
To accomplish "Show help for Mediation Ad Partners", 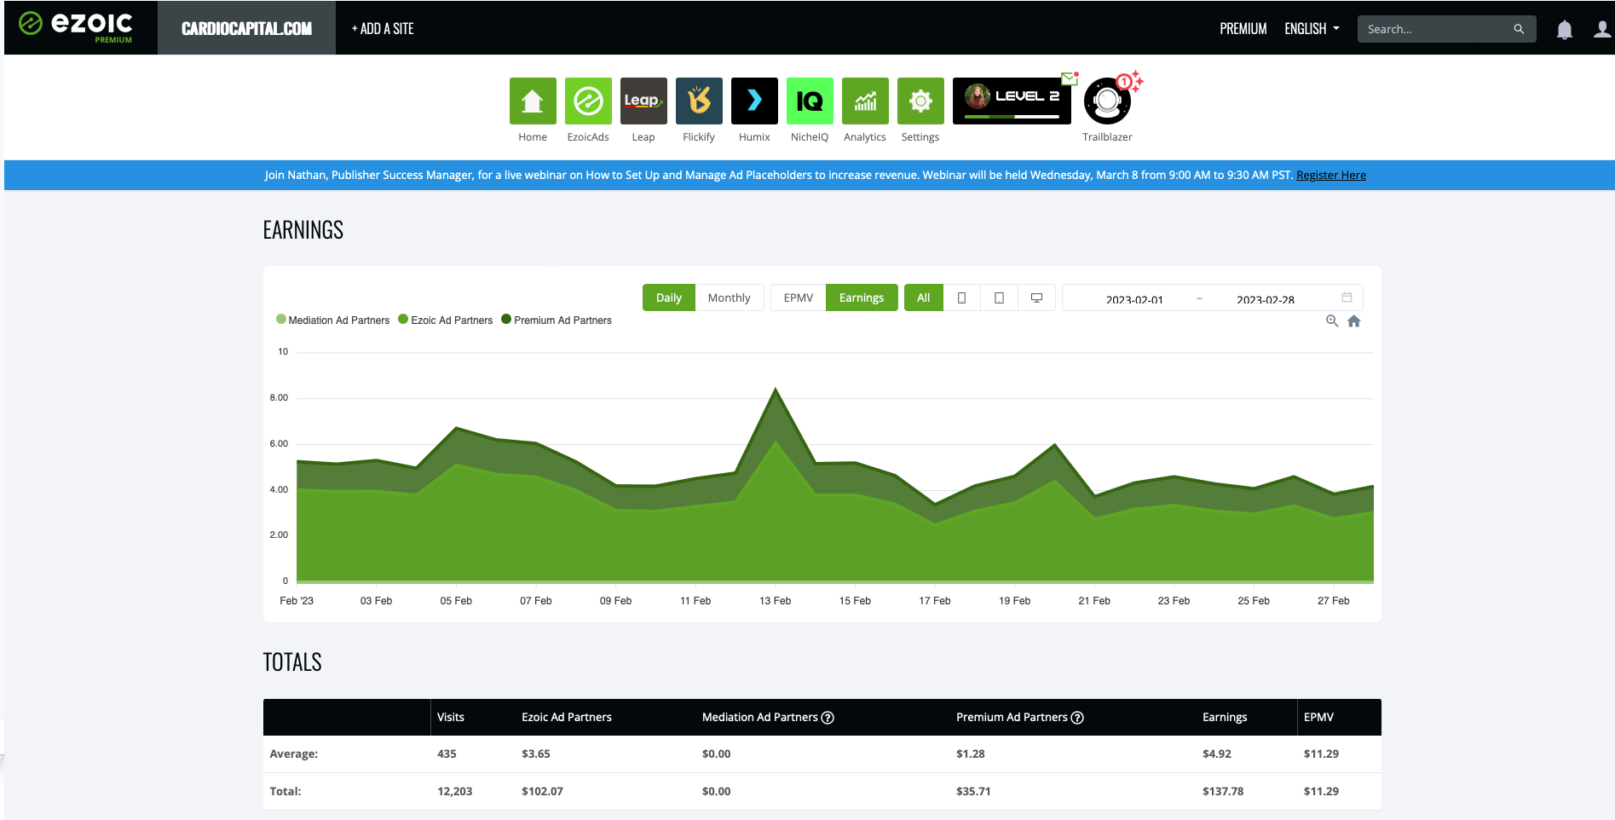I will (x=828, y=718).
